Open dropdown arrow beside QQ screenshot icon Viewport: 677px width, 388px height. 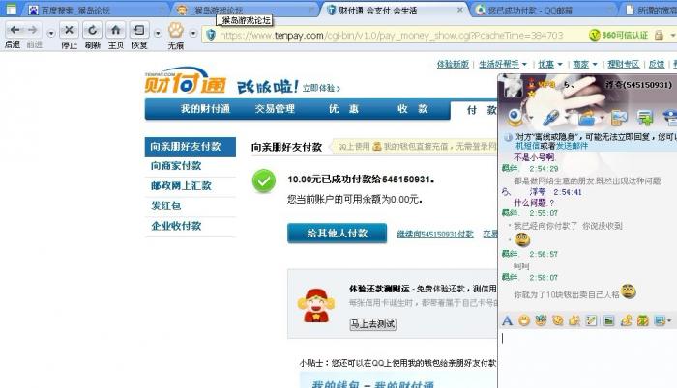(669, 320)
